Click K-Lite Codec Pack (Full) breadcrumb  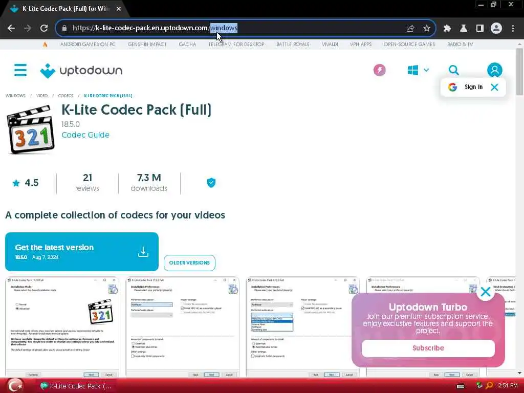point(108,96)
